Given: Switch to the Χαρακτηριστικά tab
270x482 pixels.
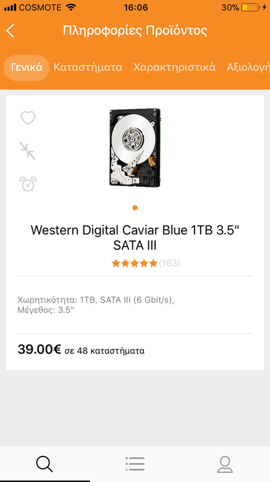Looking at the screenshot, I should [x=174, y=68].
